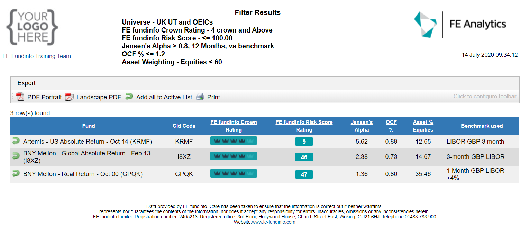This screenshot has width=529, height=235.
Task: Sort by FE fundinfo Risk Score Rating header
Action: (x=304, y=126)
